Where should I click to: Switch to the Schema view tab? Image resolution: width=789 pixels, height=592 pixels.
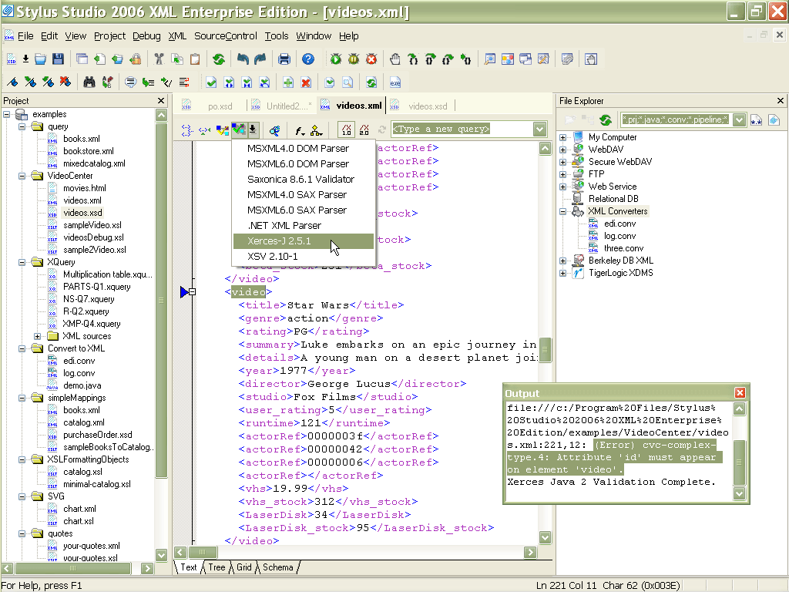[277, 567]
